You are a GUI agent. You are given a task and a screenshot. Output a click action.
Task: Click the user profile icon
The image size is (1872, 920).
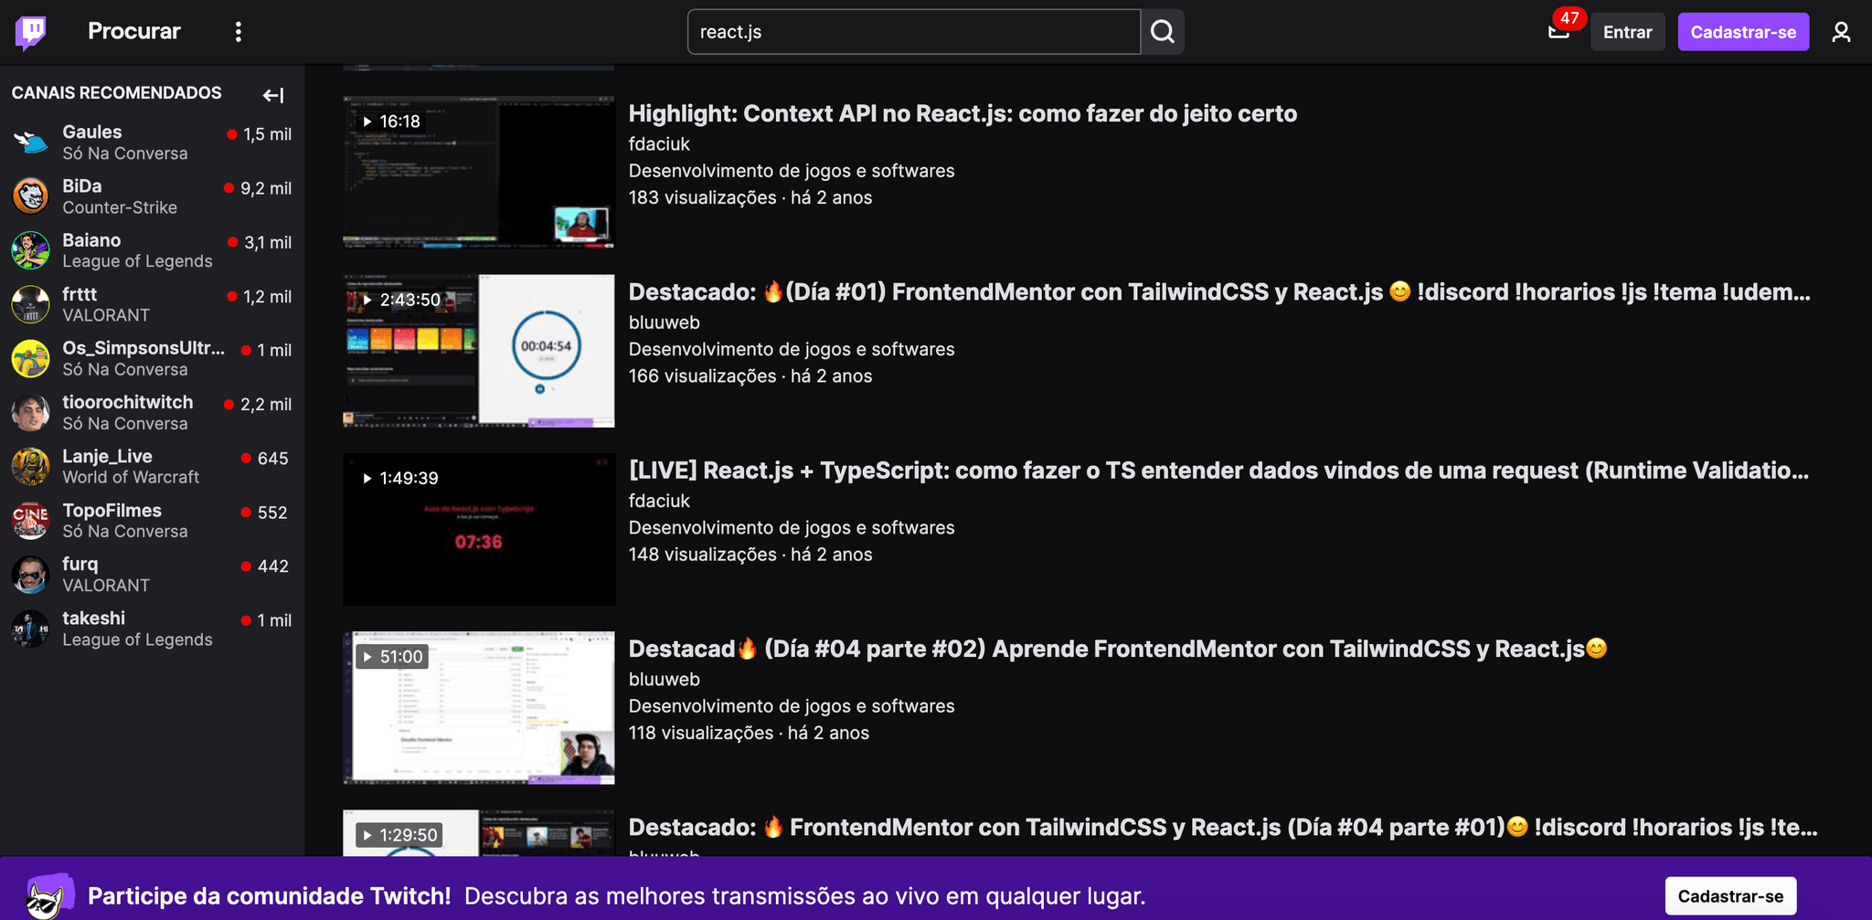tap(1841, 32)
